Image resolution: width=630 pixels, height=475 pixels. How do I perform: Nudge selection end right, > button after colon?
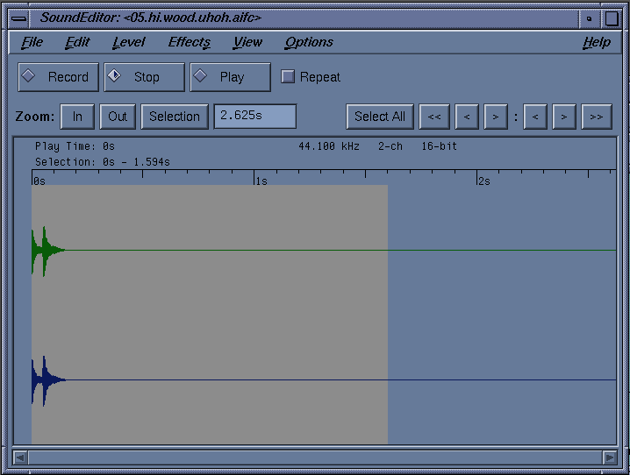[564, 117]
